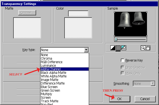Confirm with the OK button
The width and height of the screenshot is (159, 105).
[120, 99]
